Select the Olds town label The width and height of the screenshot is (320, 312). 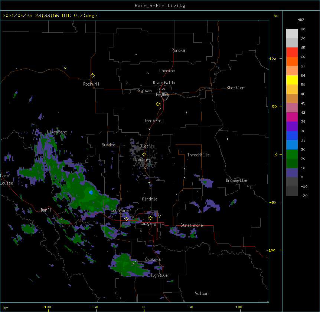pyautogui.click(x=144, y=146)
